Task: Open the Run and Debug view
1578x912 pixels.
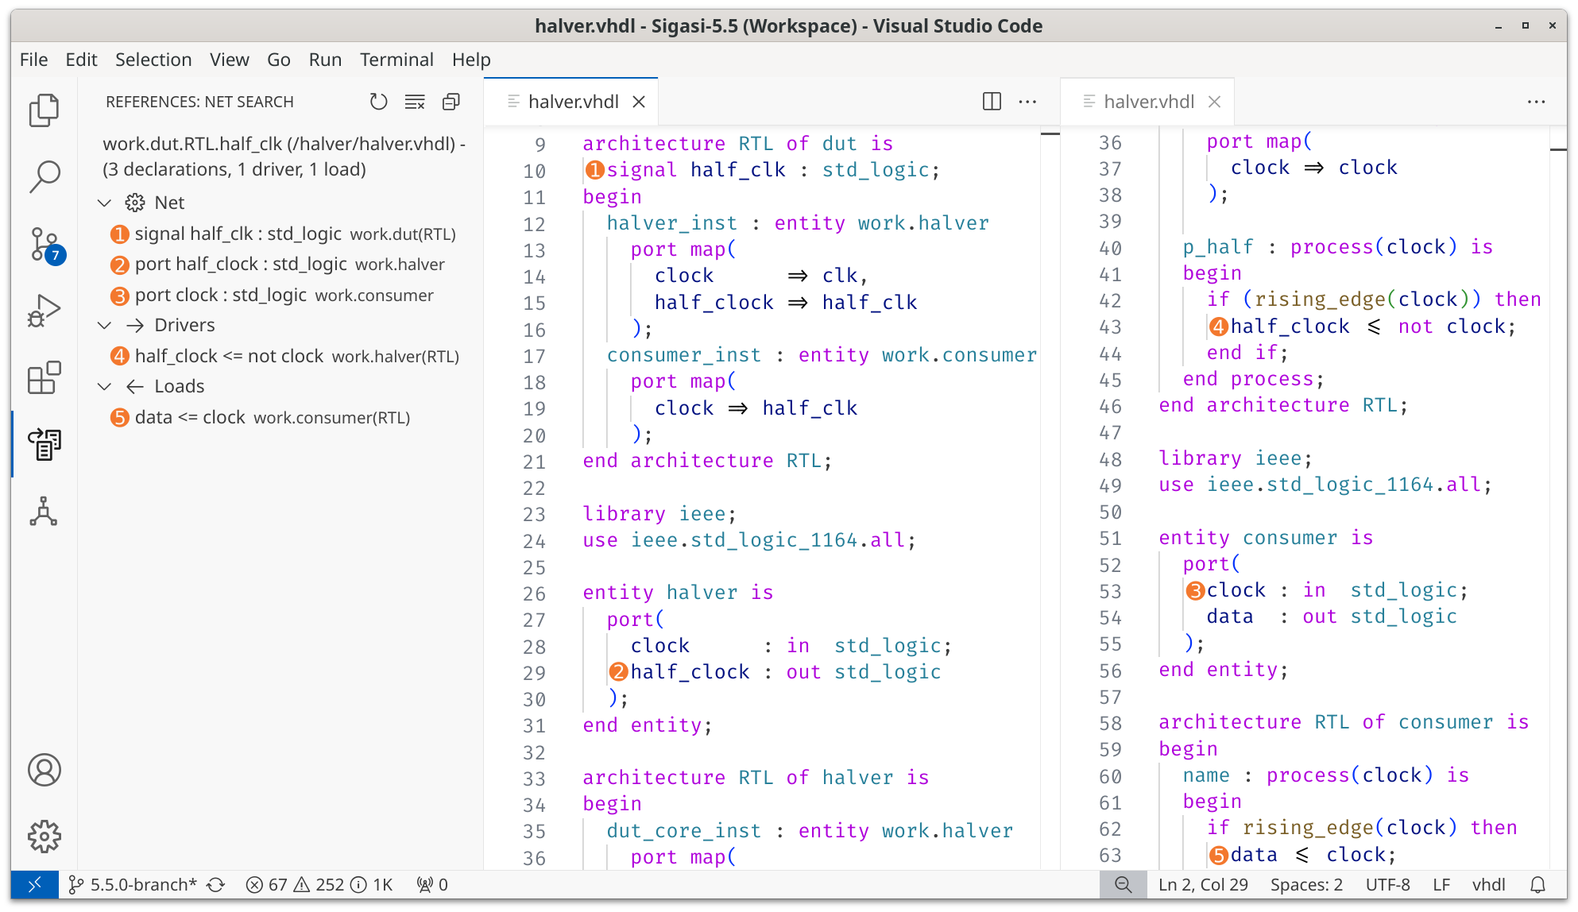Action: coord(44,311)
